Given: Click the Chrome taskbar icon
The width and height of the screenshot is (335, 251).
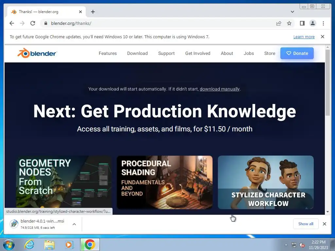Looking at the screenshot, I should [x=90, y=244].
